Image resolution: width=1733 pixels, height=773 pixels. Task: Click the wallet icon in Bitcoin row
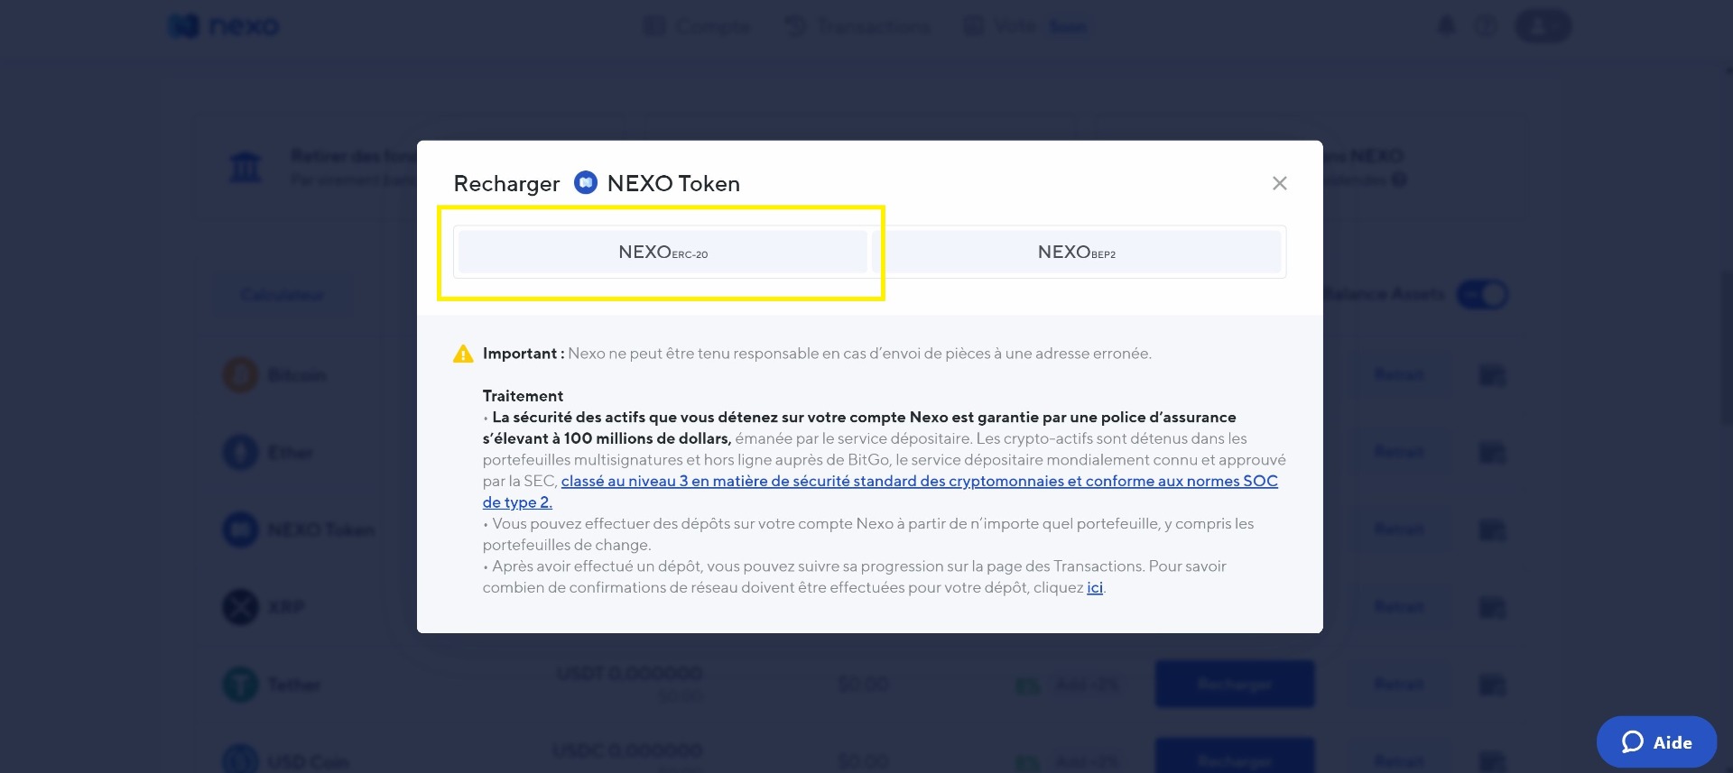(x=1493, y=375)
